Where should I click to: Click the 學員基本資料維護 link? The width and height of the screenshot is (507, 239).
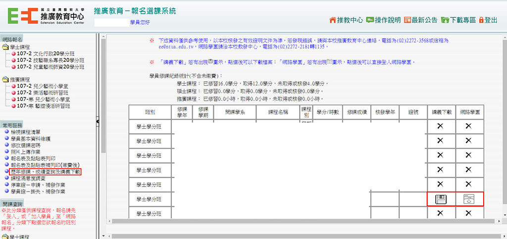(x=34, y=139)
